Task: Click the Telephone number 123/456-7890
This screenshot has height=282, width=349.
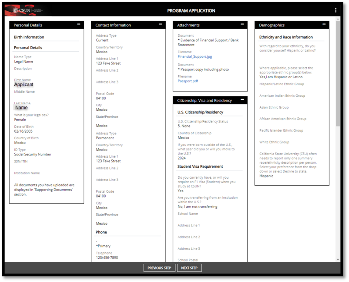Action: pyautogui.click(x=107, y=258)
